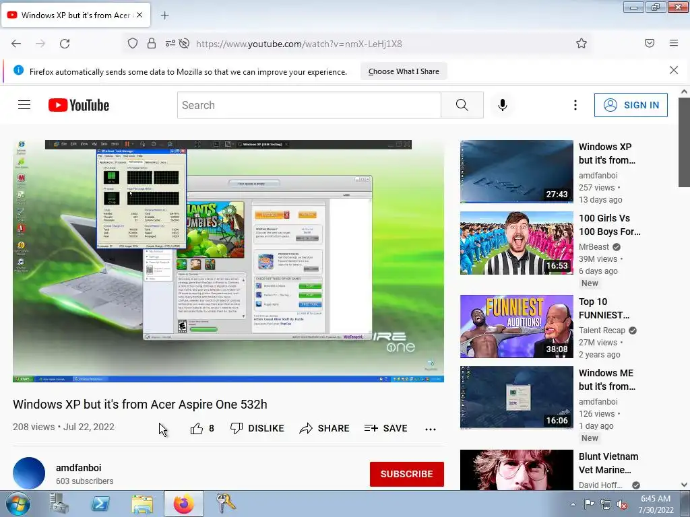
Task: Click the autoplay blocked icon in address bar
Action: point(185,44)
